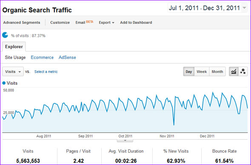The image size is (251, 165).
Task: Click the Sep 2011 axis label
Action: pyautogui.click(x=86, y=136)
